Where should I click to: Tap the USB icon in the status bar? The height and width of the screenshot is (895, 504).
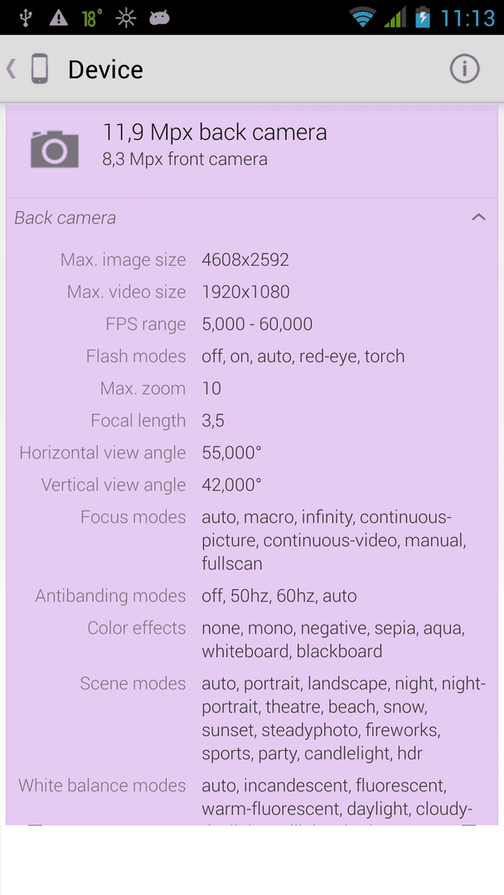[25, 17]
